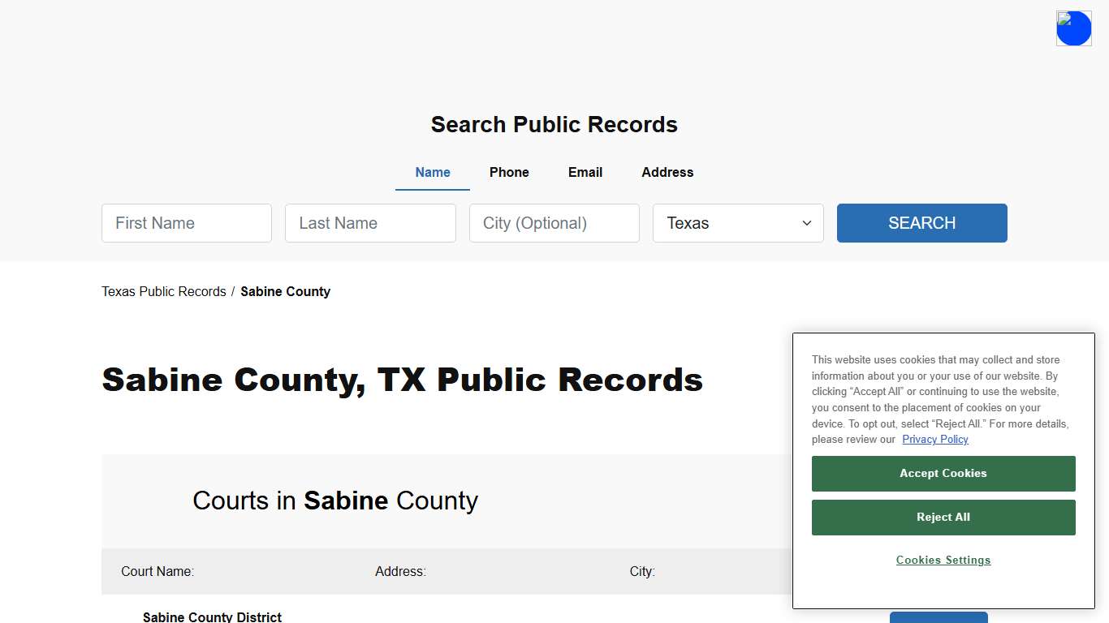Click Reject All in the cookie banner

[x=943, y=517]
